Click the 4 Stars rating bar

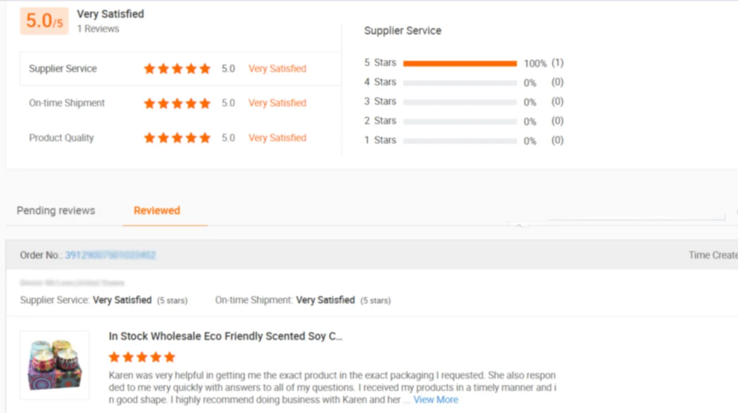(460, 83)
